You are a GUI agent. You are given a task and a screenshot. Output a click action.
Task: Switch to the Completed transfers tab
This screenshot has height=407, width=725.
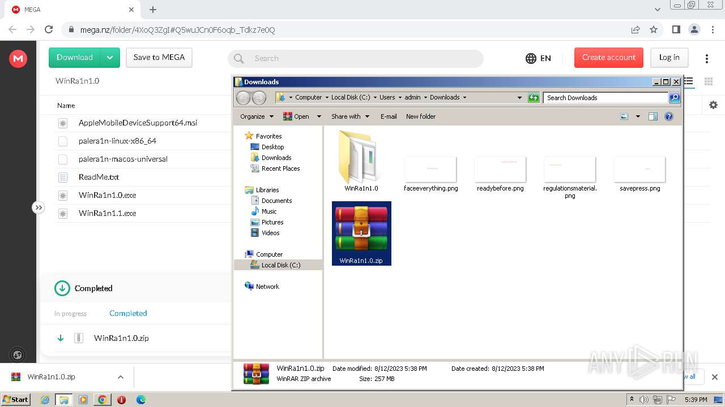click(128, 313)
